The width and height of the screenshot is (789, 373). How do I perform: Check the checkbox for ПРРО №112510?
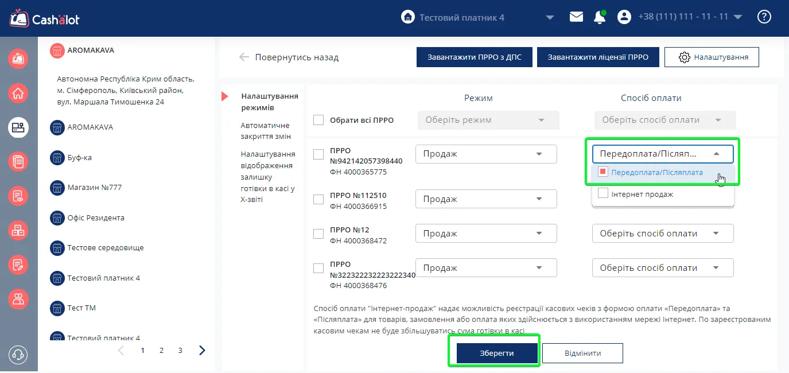(x=318, y=199)
